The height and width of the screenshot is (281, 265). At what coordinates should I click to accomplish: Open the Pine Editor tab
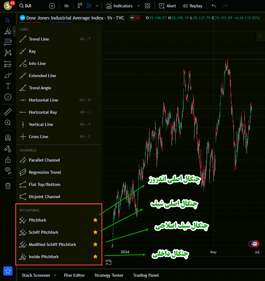coord(75,275)
